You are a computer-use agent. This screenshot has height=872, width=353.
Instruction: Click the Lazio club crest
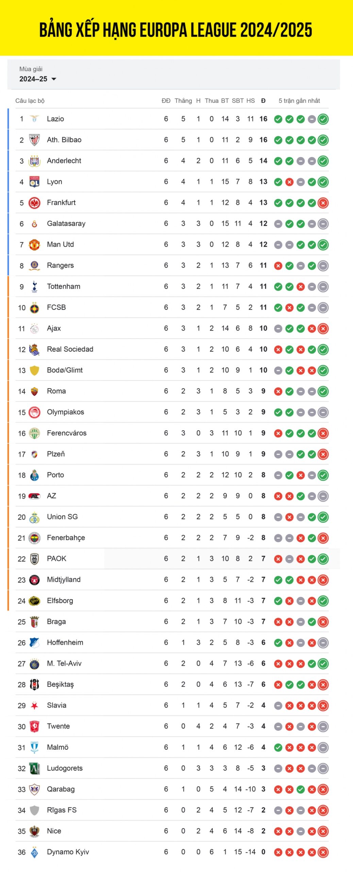pyautogui.click(x=34, y=119)
